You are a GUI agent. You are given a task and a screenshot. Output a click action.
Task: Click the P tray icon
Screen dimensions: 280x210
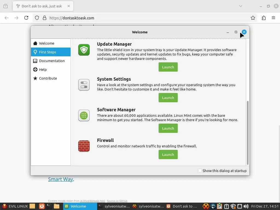click(220, 206)
